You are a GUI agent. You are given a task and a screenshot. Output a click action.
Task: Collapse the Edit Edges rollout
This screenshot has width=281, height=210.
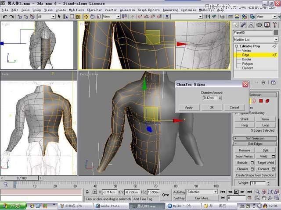click(x=256, y=144)
